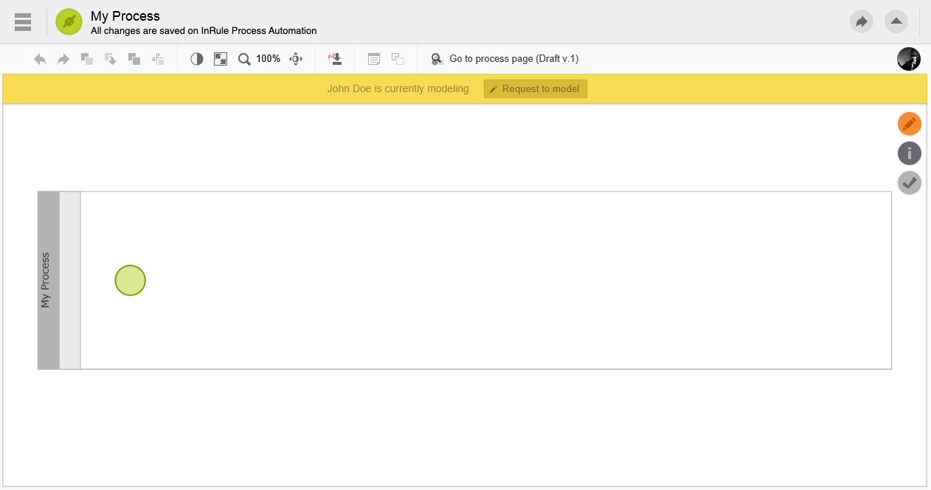Collapse the header with up arrow
The width and height of the screenshot is (931, 490).
click(896, 21)
